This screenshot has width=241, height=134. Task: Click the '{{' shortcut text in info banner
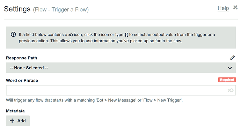126,35
